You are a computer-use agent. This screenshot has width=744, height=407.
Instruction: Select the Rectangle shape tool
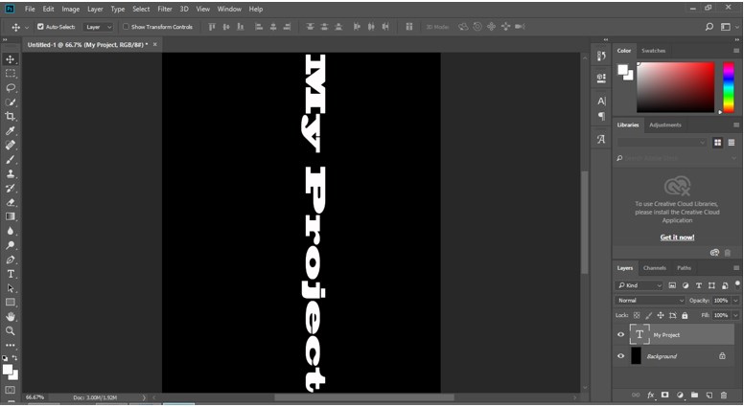[10, 303]
